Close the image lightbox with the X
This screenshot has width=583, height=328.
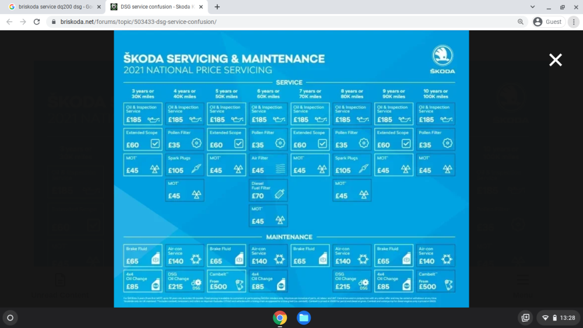[556, 60]
